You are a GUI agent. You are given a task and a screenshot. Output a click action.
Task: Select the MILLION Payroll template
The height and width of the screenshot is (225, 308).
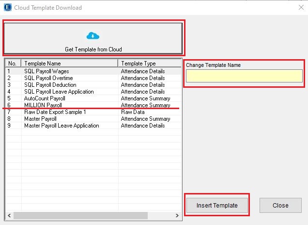(93, 105)
